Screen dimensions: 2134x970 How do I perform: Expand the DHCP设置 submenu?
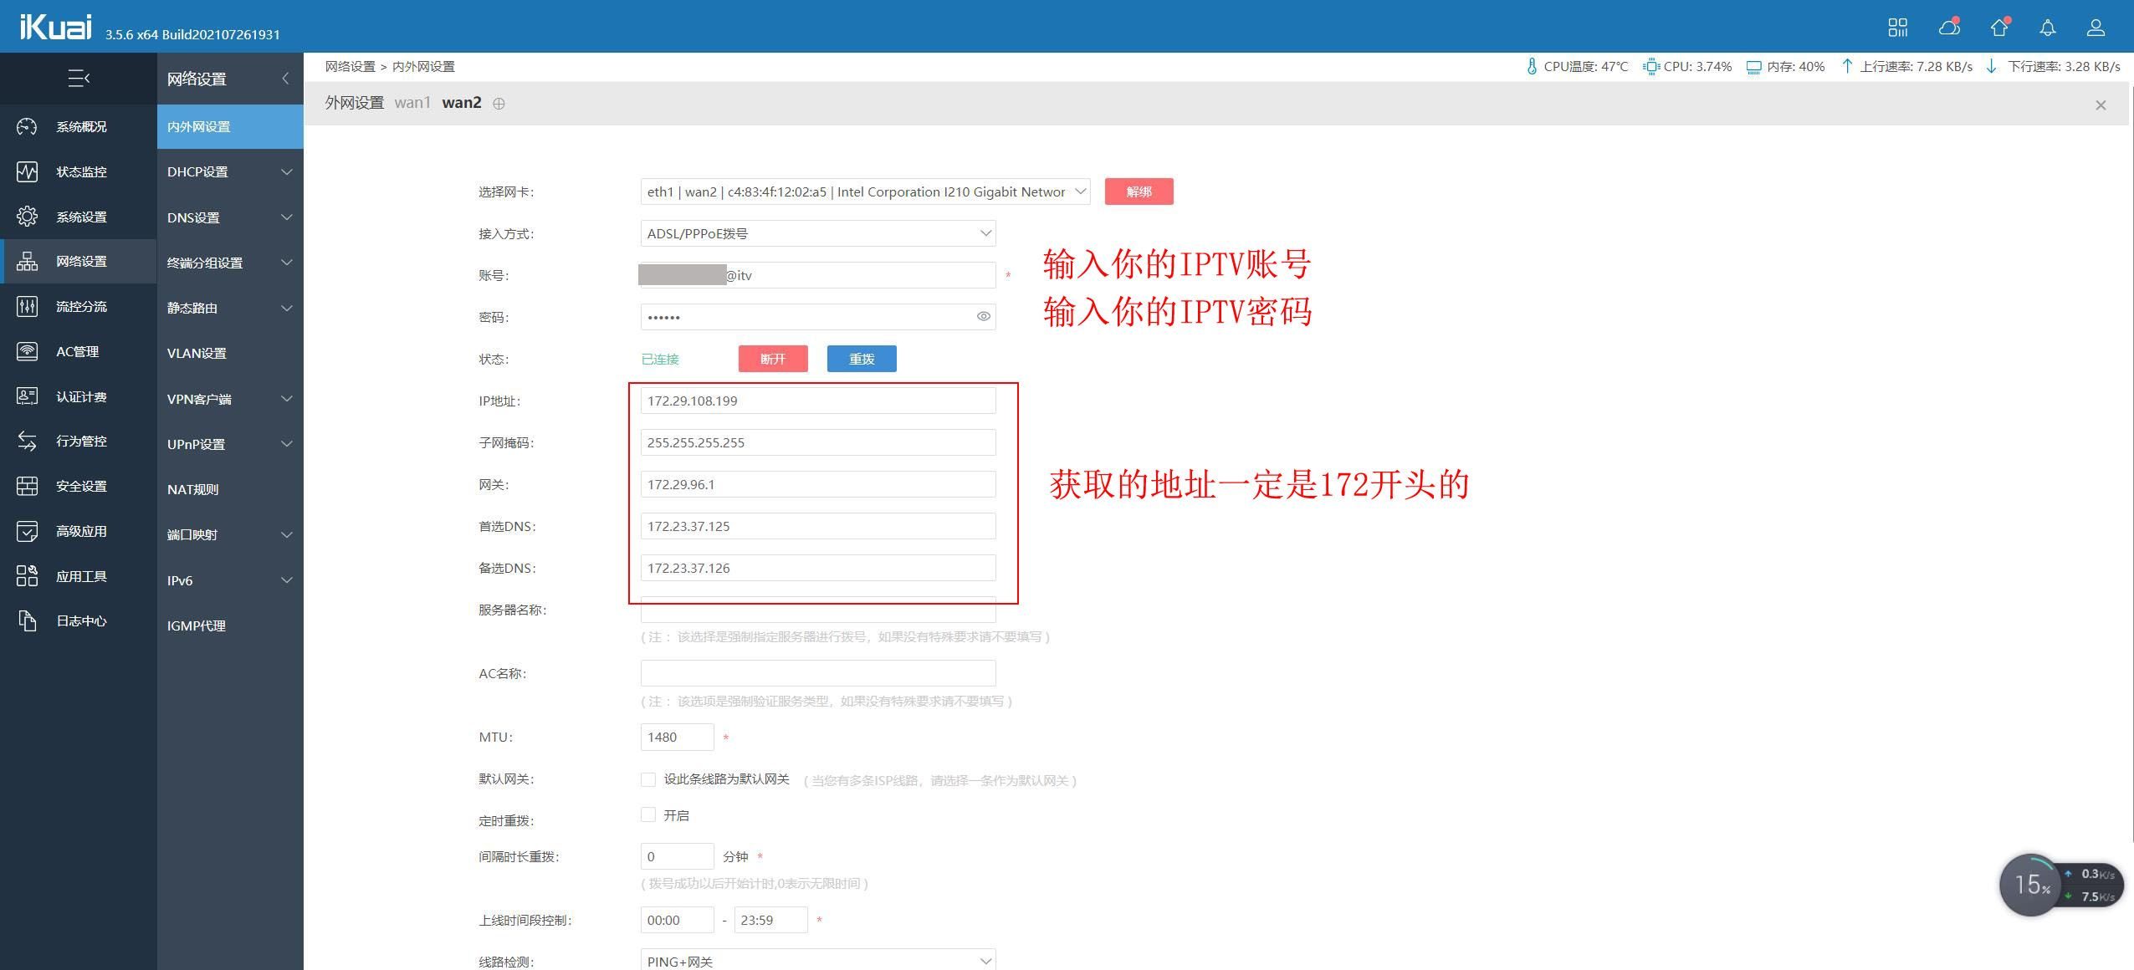[x=228, y=171]
